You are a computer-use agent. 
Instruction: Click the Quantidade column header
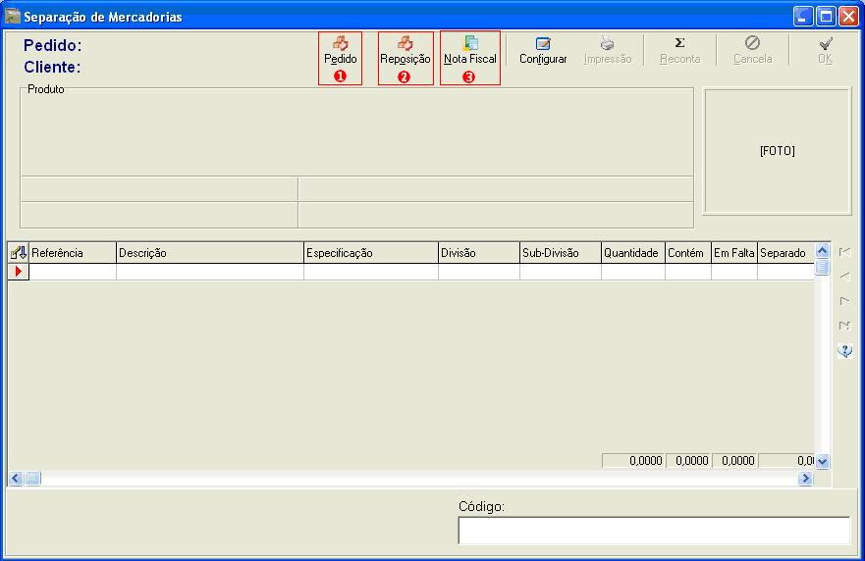(x=632, y=253)
